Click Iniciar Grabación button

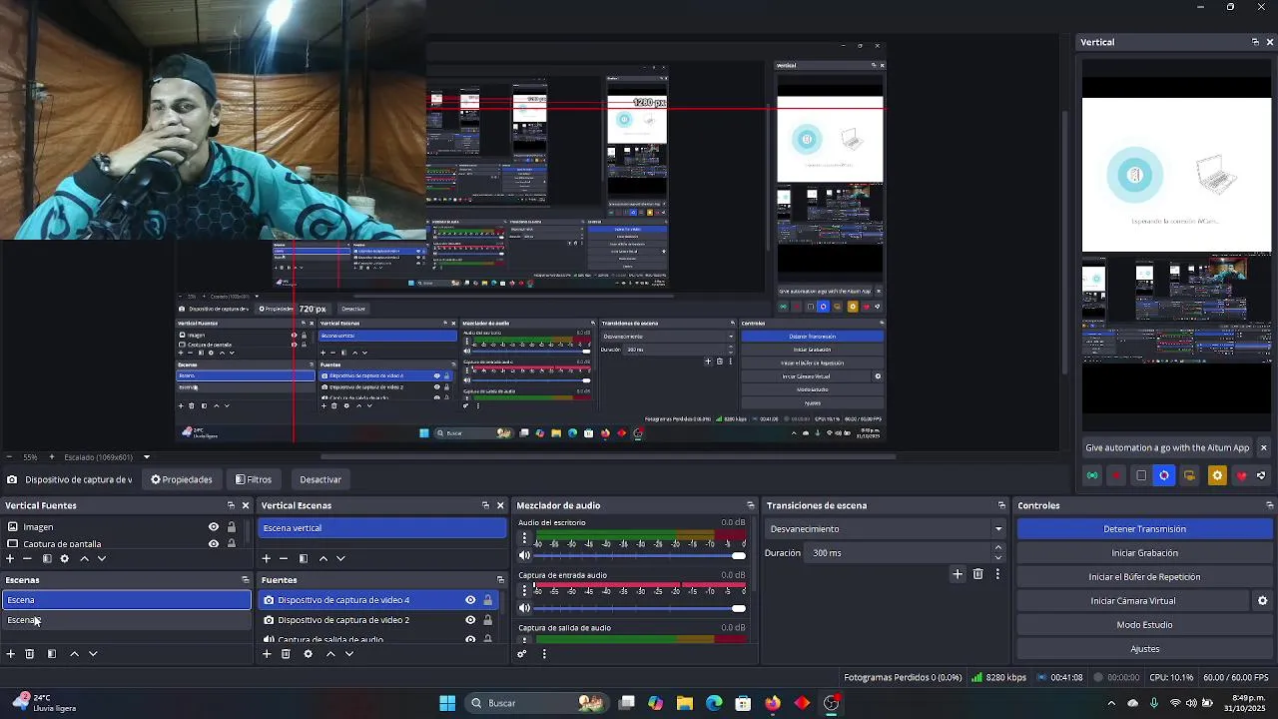point(1144,553)
